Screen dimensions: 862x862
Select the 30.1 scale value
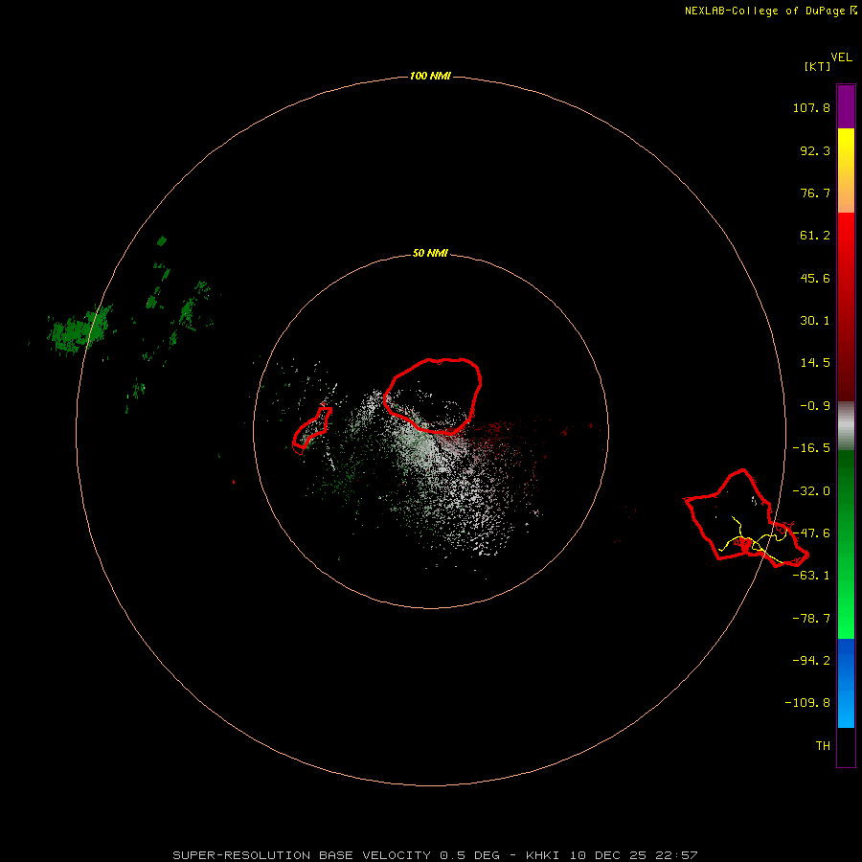pyautogui.click(x=815, y=321)
